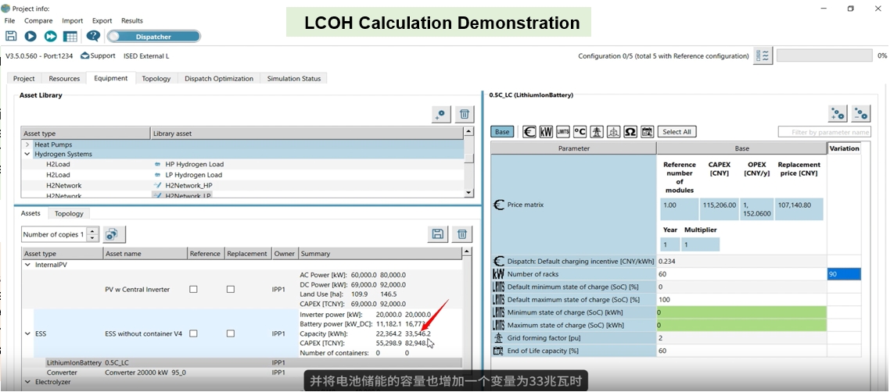The height and width of the screenshot is (392, 890).
Task: Open the Results menu
Action: point(132,20)
